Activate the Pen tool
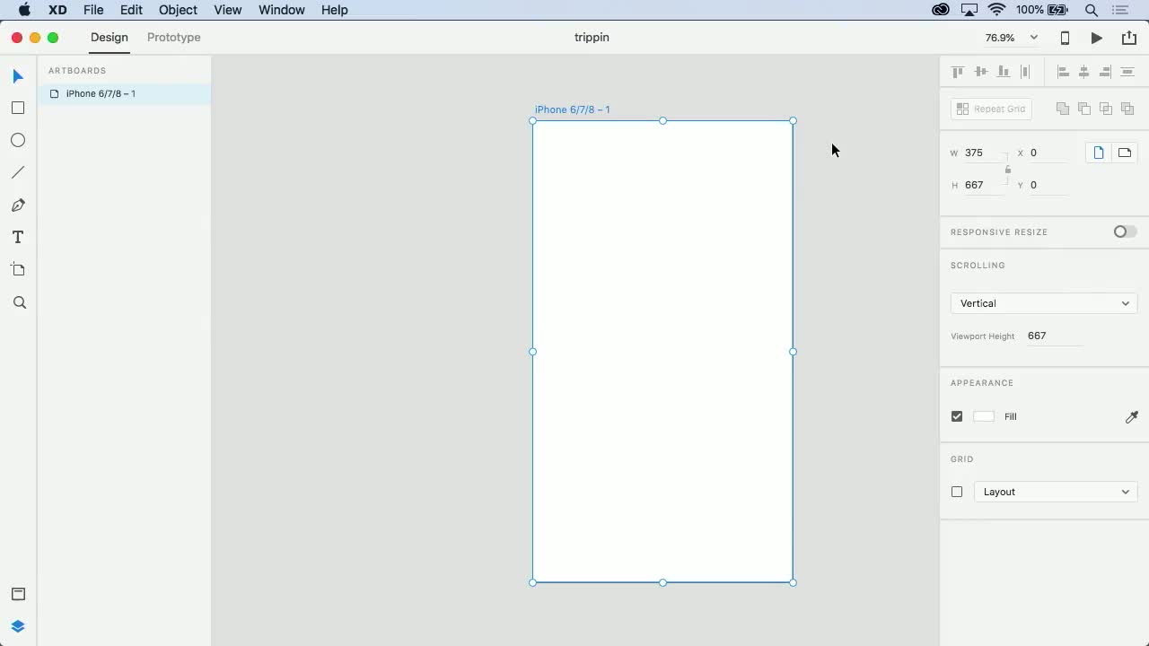The image size is (1149, 646). [x=18, y=205]
